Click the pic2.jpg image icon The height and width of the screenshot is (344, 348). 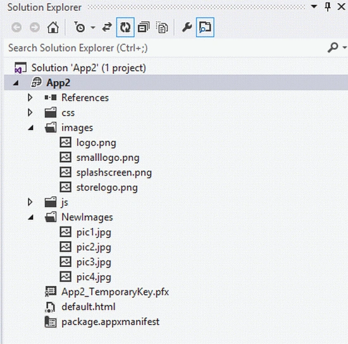(66, 247)
